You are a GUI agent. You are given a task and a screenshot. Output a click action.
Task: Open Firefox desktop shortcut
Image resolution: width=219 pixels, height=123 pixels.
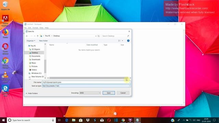pos(5,34)
